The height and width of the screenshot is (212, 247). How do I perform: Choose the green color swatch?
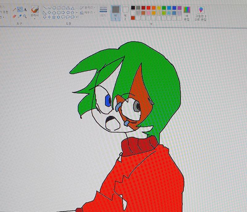tap(164, 8)
